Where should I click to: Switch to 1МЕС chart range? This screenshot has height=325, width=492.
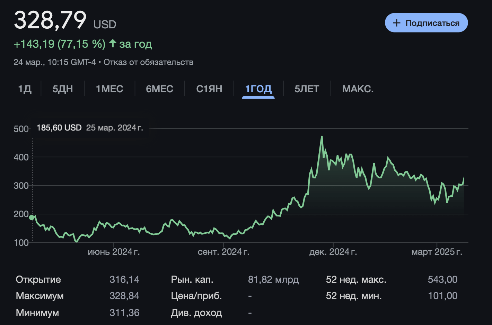click(x=109, y=89)
